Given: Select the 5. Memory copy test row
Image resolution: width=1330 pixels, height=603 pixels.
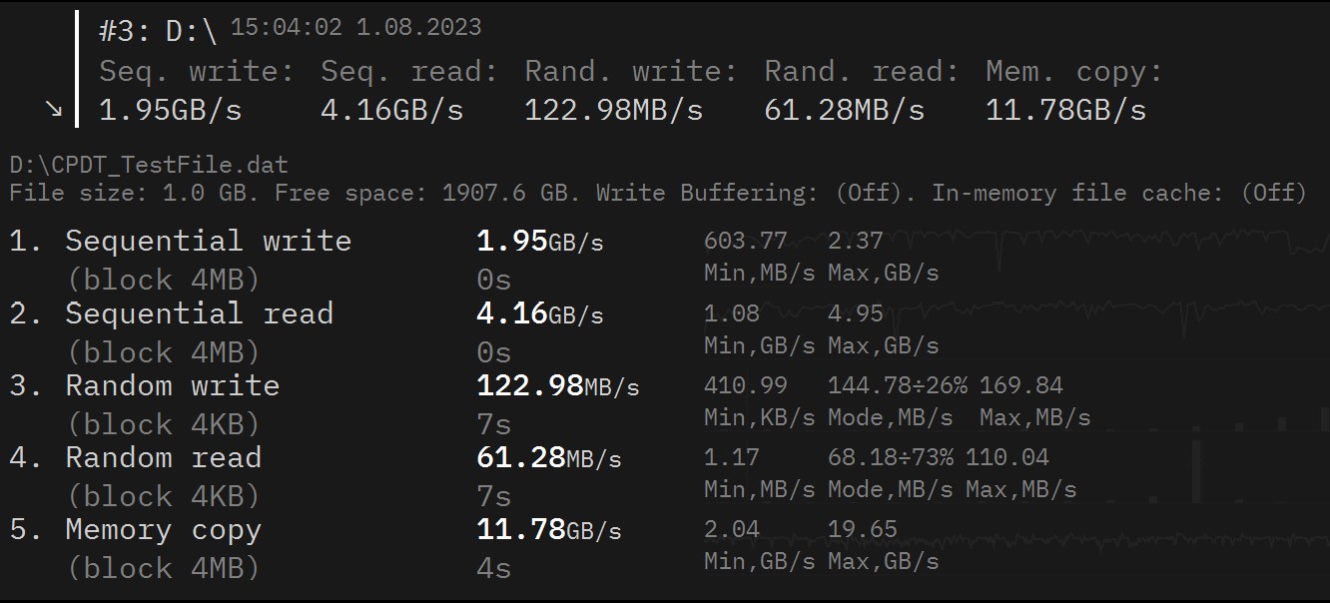Looking at the screenshot, I should coord(163,530).
